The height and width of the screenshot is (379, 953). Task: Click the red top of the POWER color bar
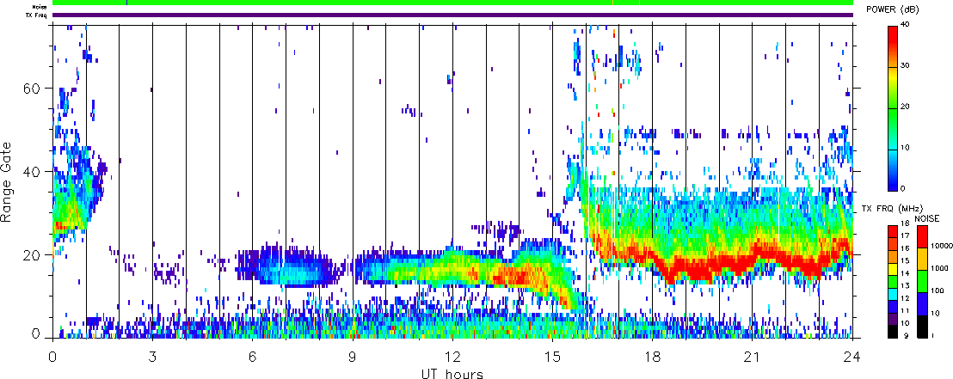pos(892,36)
